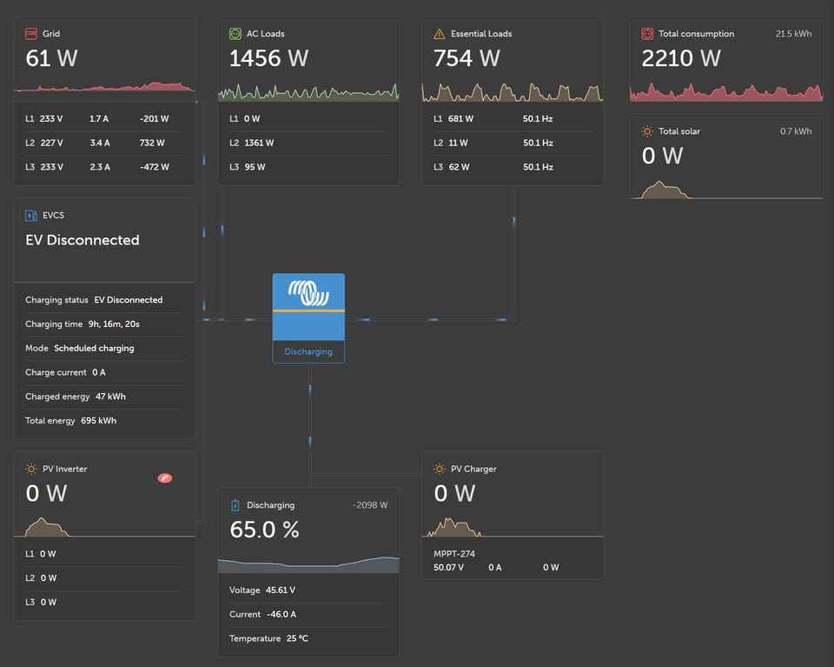Click the battery Current -46.0 A row
Image resolution: width=834 pixels, height=667 pixels.
pos(308,614)
